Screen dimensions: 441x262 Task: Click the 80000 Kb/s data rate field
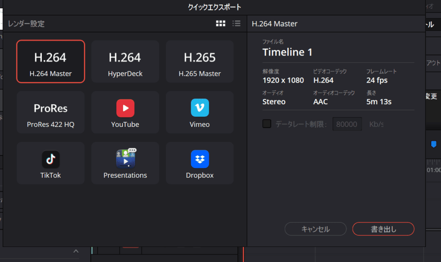coord(347,124)
